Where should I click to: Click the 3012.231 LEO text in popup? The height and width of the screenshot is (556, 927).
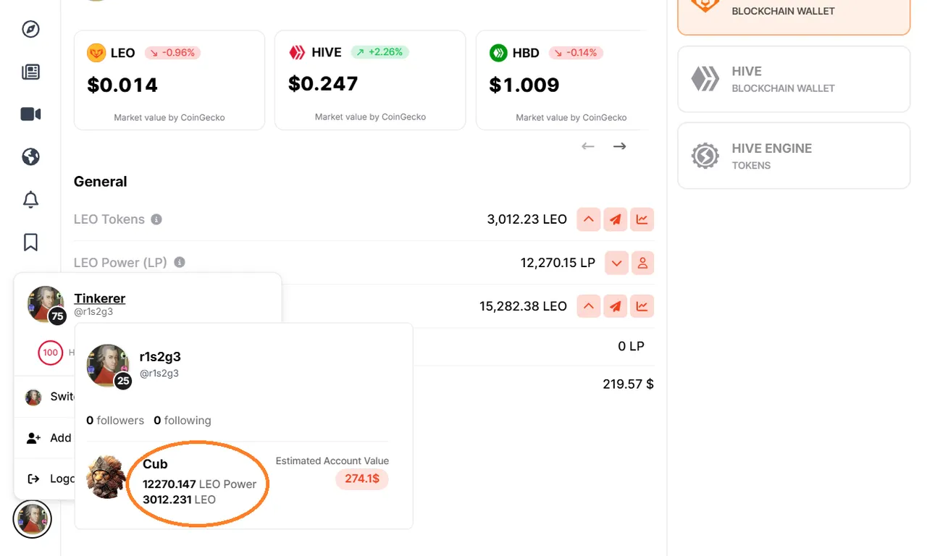[179, 500]
